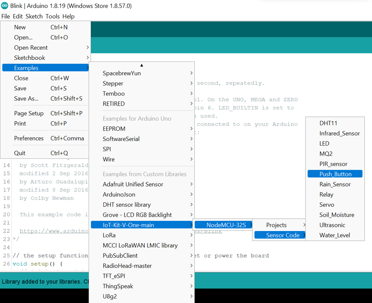Expand Grove - LCD RGB Backlight examples
This screenshot has height=303, width=372.
pos(142,215)
